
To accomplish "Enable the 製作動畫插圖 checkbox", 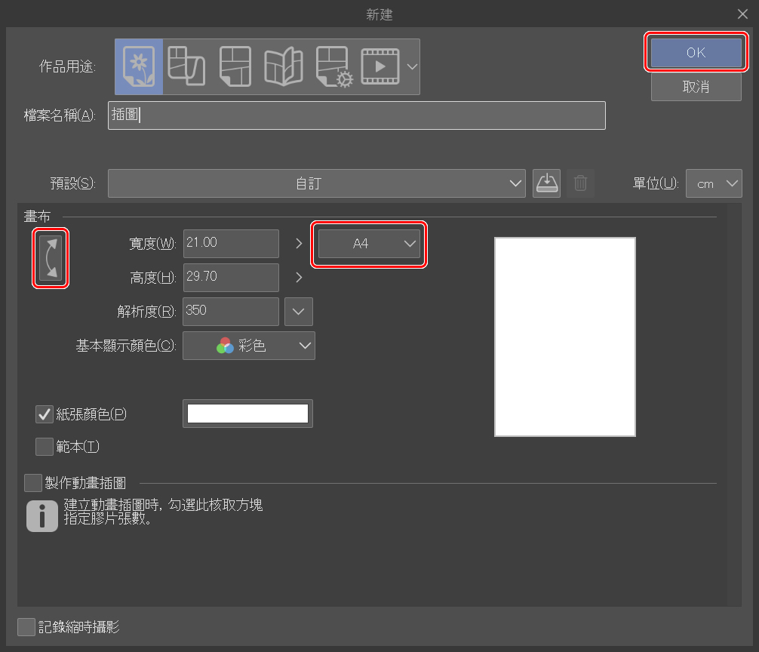I will click(33, 483).
